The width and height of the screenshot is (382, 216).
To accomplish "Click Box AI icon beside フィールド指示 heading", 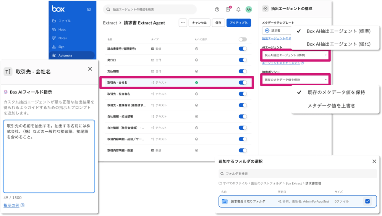I will click(6, 92).
